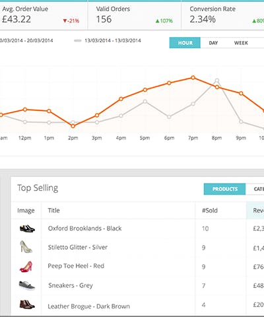Switch chart to the WEEK view
The width and height of the screenshot is (264, 317).
pyautogui.click(x=241, y=43)
